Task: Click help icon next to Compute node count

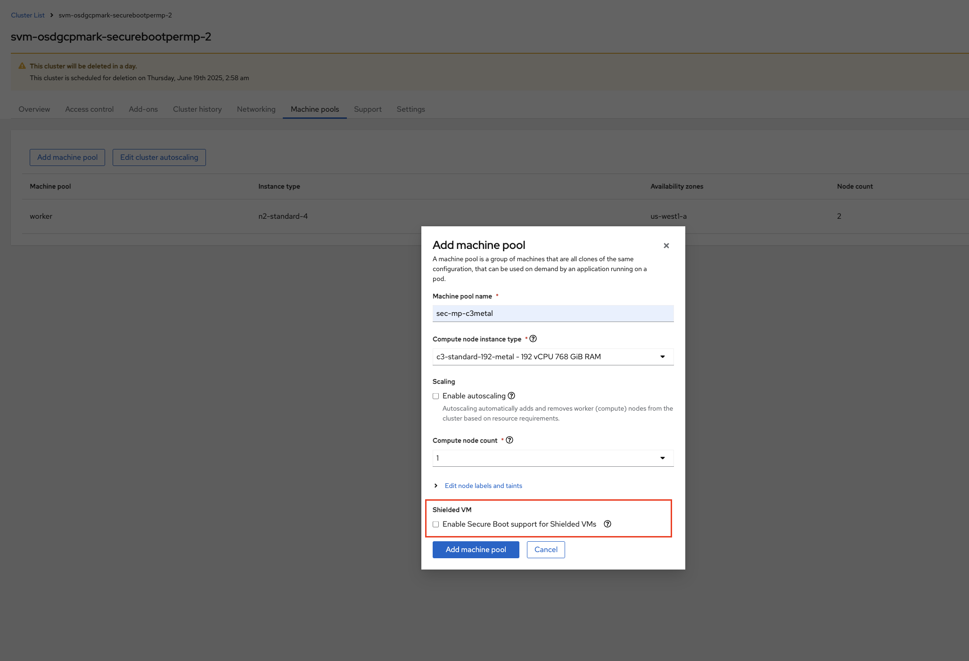Action: (509, 440)
